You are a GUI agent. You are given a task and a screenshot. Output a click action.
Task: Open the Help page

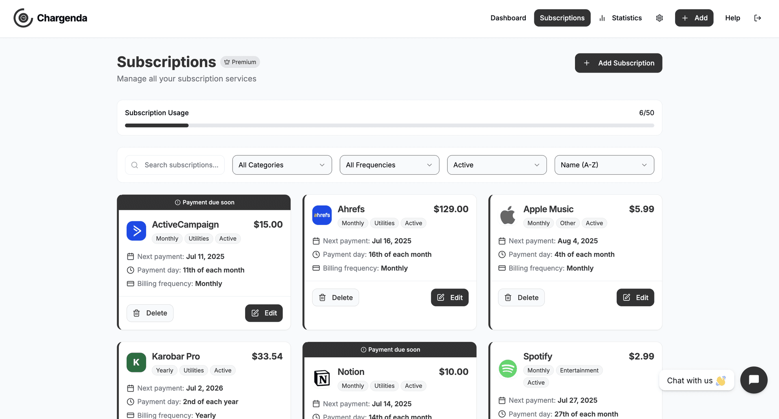pyautogui.click(x=732, y=18)
